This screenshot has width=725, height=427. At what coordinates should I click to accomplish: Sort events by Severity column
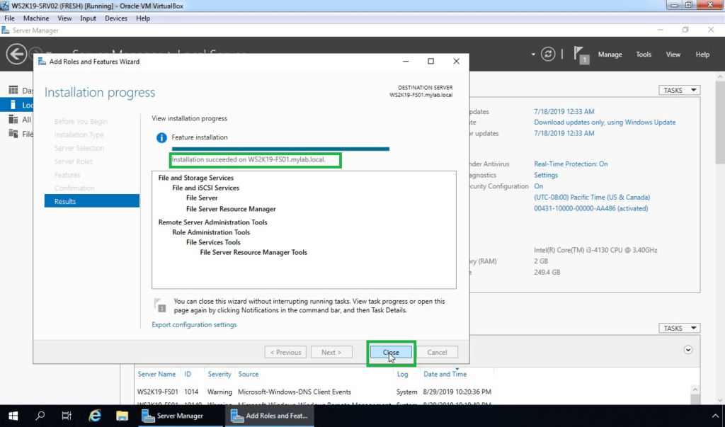coord(219,375)
